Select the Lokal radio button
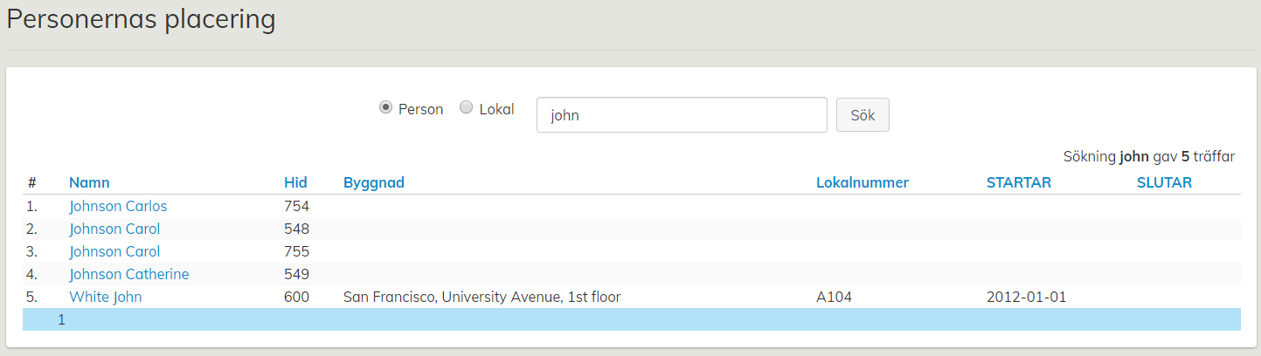Screen dimensions: 1261x356 point(467,108)
